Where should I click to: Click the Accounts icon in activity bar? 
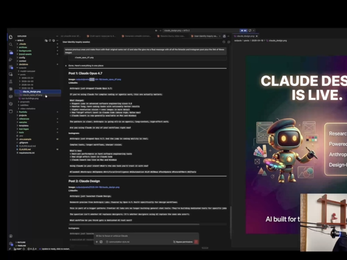click(11, 236)
